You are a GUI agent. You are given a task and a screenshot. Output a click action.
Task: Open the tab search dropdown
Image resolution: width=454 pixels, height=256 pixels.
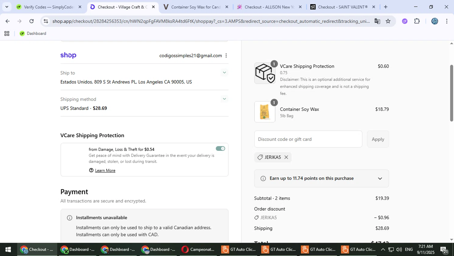7,7
